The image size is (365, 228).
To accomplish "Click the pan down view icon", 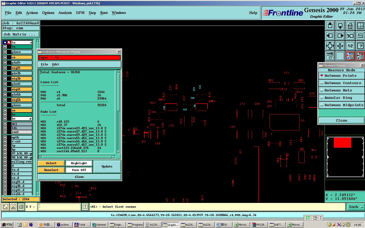I will point(340,26).
